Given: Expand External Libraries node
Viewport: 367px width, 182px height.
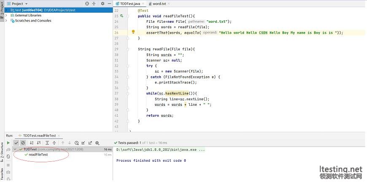Looking at the screenshot, I should pos(6,16).
